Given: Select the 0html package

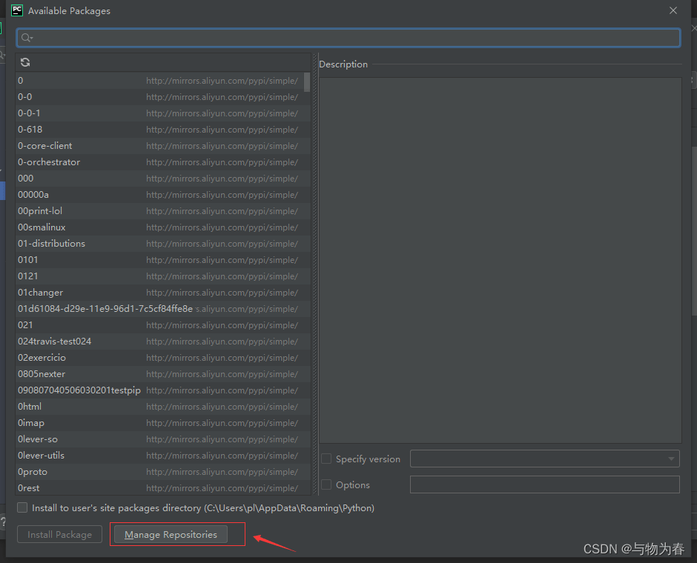Looking at the screenshot, I should 30,407.
